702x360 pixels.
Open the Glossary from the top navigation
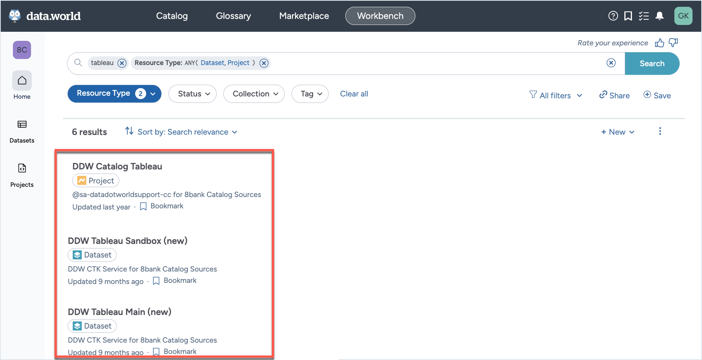pyautogui.click(x=233, y=16)
